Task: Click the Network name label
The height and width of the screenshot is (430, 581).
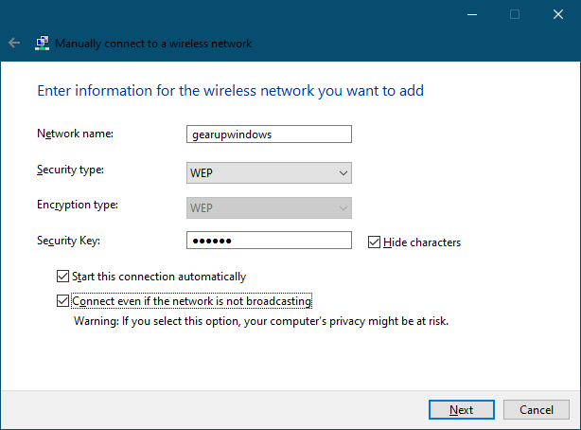Action: tap(75, 134)
